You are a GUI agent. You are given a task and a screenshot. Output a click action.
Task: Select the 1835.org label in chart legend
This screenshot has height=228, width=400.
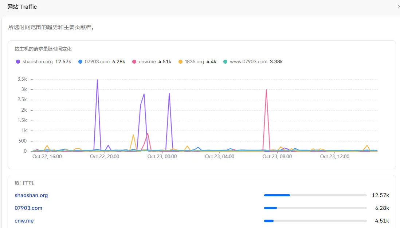(x=194, y=62)
